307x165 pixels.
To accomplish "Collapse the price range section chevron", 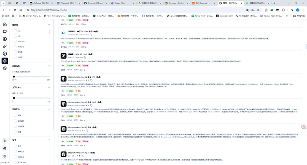I will pyautogui.click(x=49, y=66).
